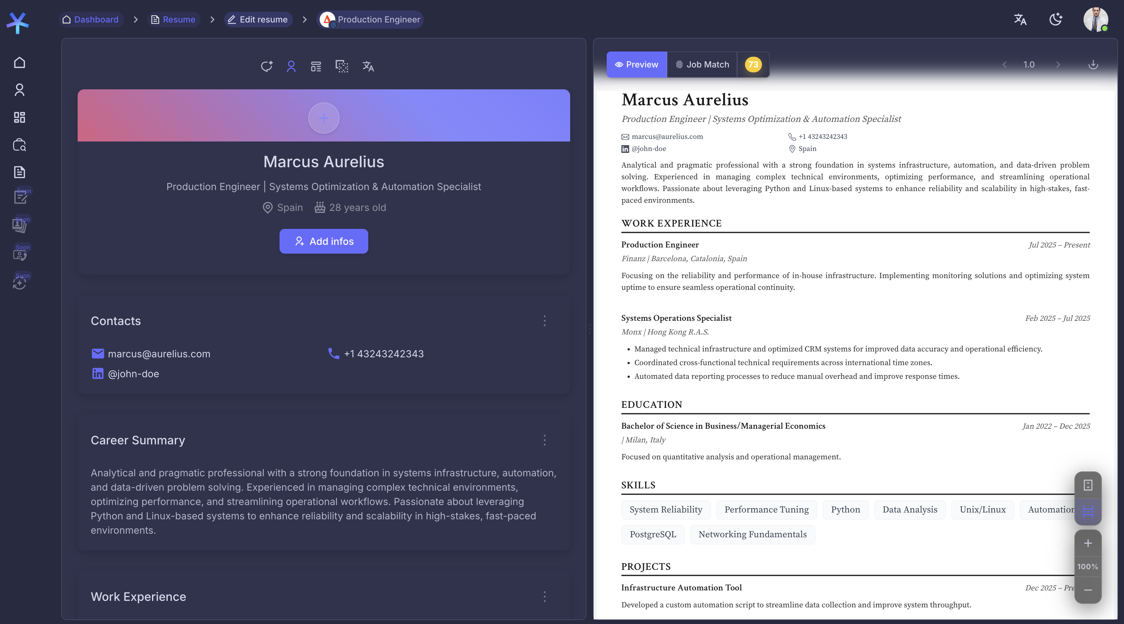Open the job search briefcase sidebar icon

tap(19, 145)
